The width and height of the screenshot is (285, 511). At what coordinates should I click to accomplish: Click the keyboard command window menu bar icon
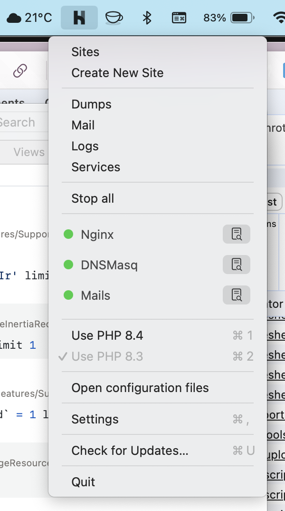pos(179,18)
